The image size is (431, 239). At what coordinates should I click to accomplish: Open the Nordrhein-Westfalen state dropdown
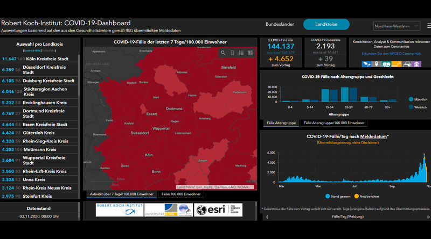pos(397,26)
